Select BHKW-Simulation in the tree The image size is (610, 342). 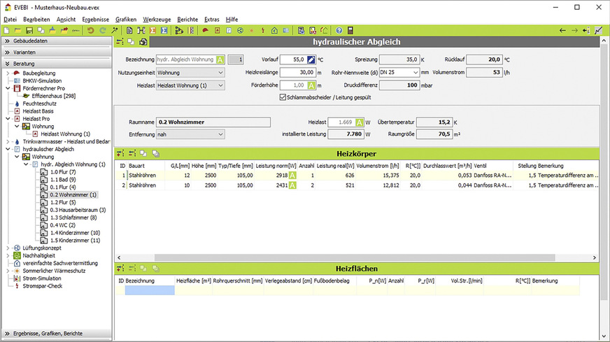tap(42, 81)
